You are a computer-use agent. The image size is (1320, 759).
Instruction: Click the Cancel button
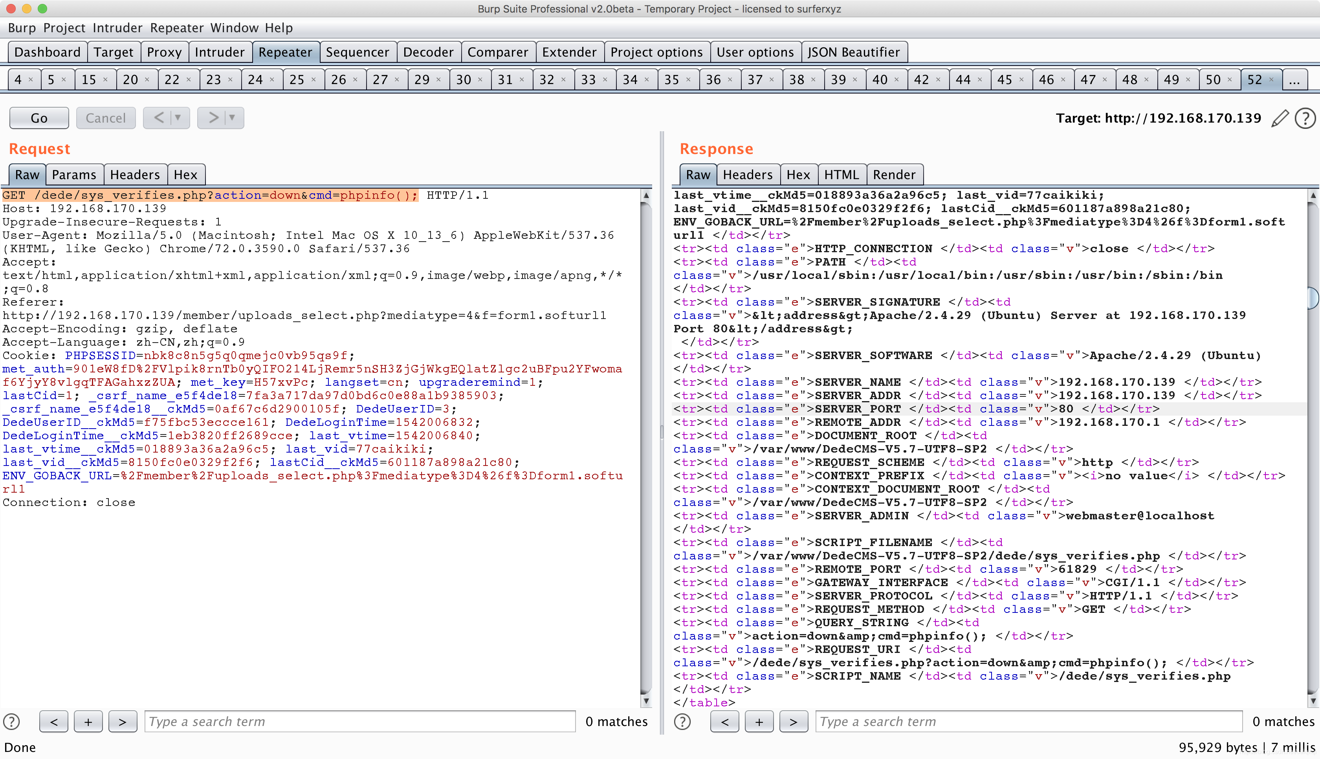(106, 118)
